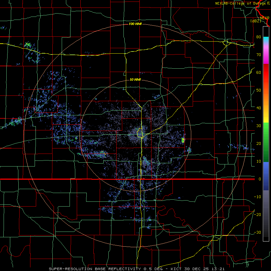Click the 80 value on dBZ scale
This screenshot has width=271, height=271.
[259, 37]
